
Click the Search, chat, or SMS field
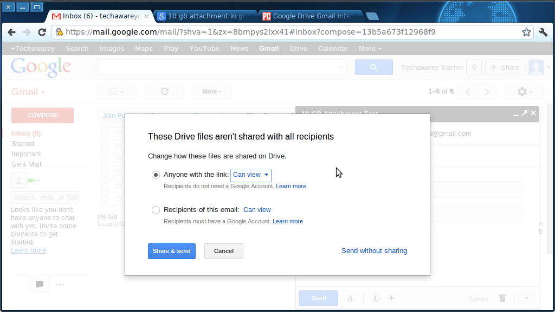click(x=45, y=198)
